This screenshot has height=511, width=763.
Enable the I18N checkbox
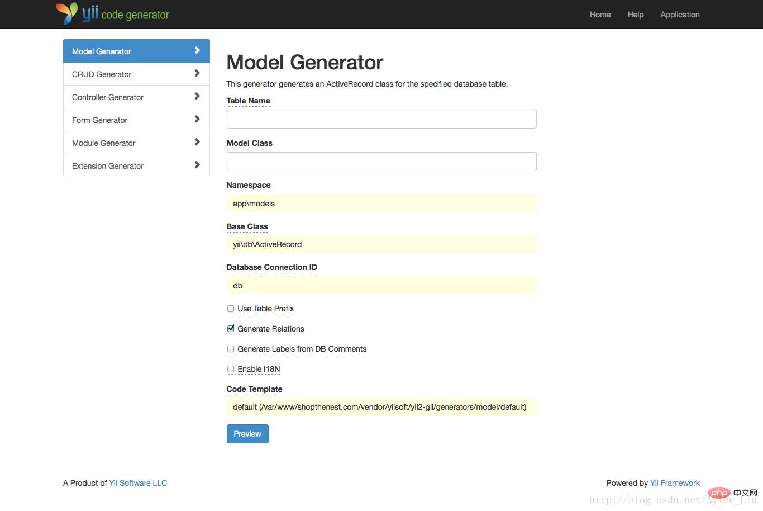click(x=231, y=369)
